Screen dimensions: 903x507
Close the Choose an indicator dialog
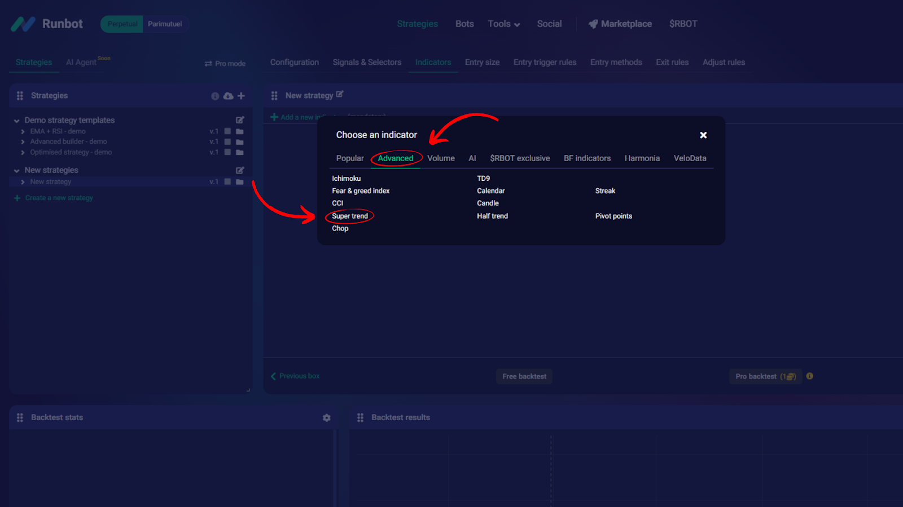pos(703,135)
